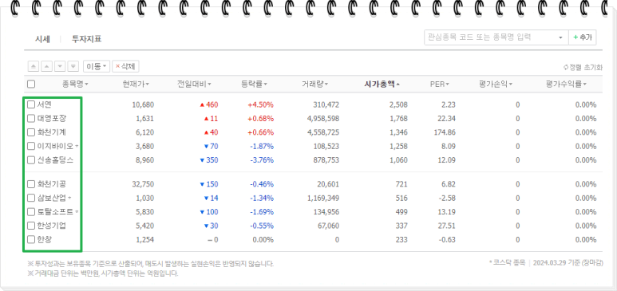This screenshot has width=617, height=291.
Task: Check the box for 화천기공
Action: click(x=31, y=184)
